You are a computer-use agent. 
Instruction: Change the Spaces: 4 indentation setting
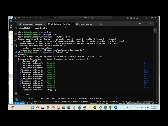[x=101, y=103]
